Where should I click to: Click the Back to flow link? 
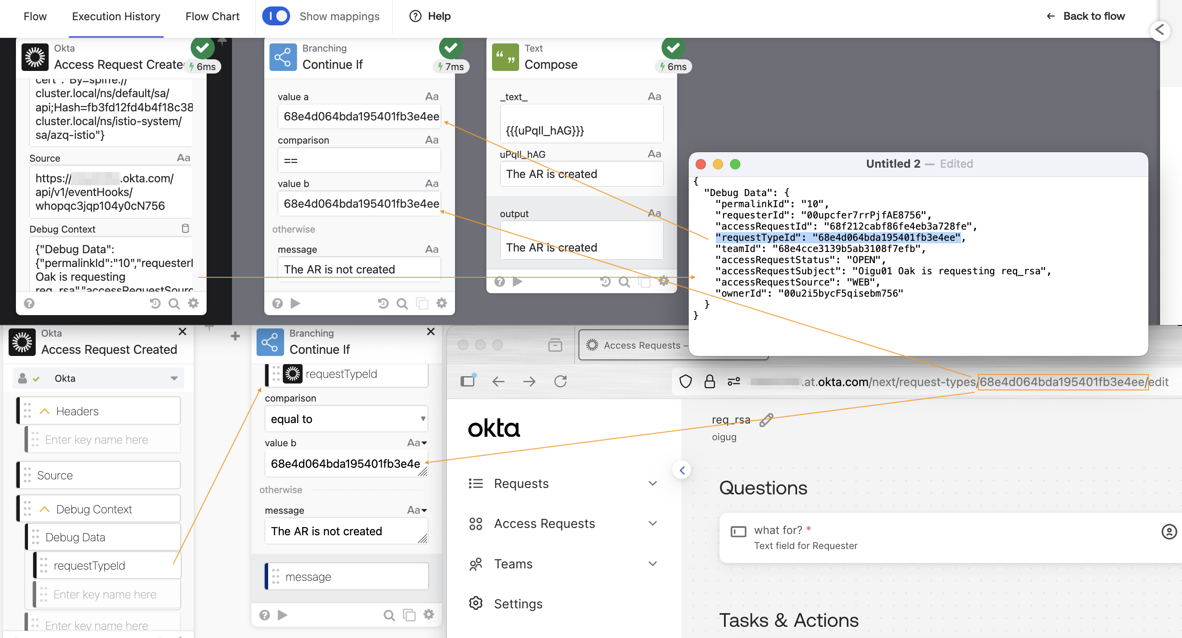(1093, 16)
